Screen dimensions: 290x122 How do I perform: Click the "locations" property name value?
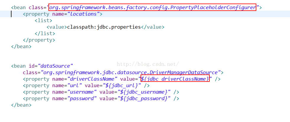coord(84,14)
